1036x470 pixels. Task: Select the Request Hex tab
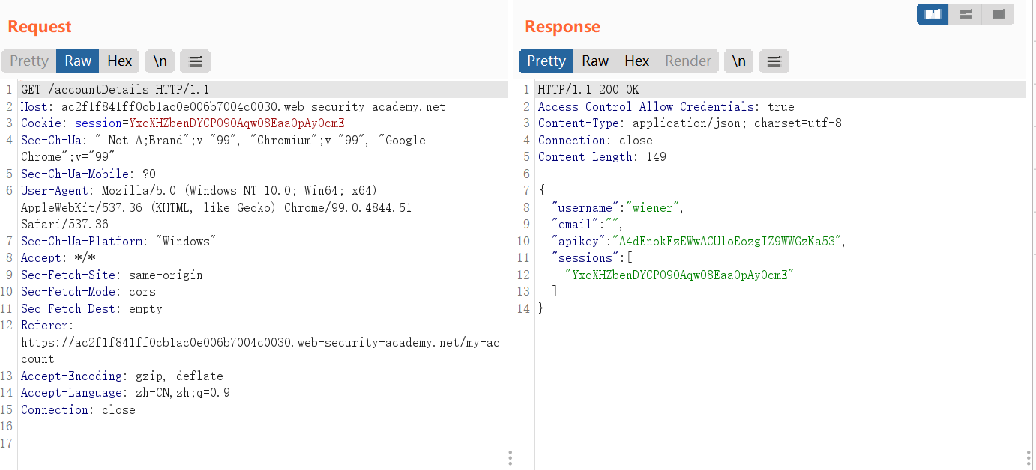(x=120, y=61)
